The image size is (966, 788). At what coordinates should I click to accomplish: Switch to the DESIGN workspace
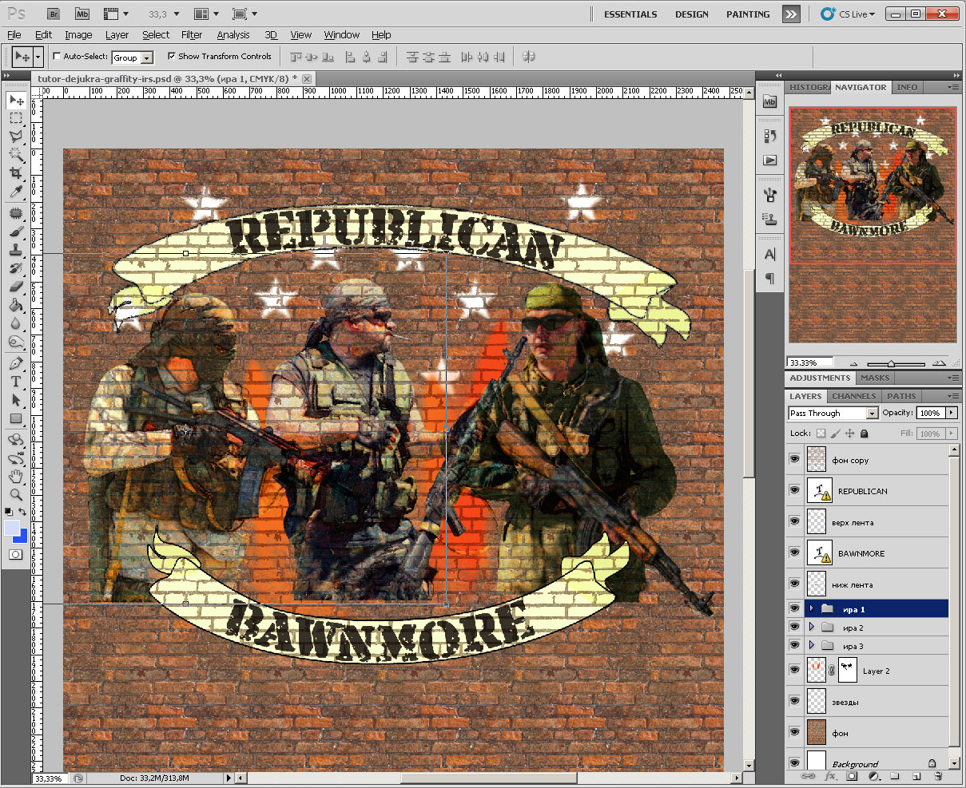pos(691,14)
